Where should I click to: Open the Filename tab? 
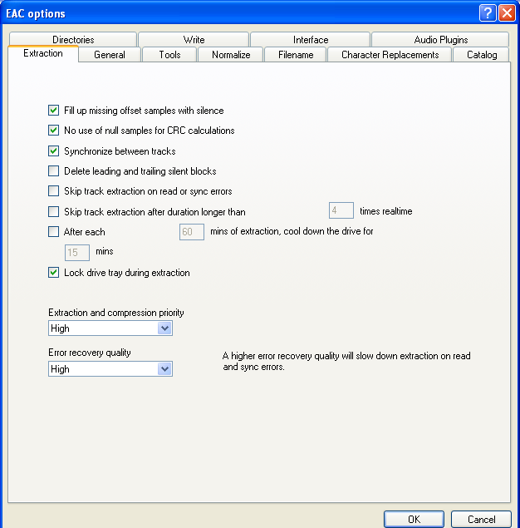(296, 55)
